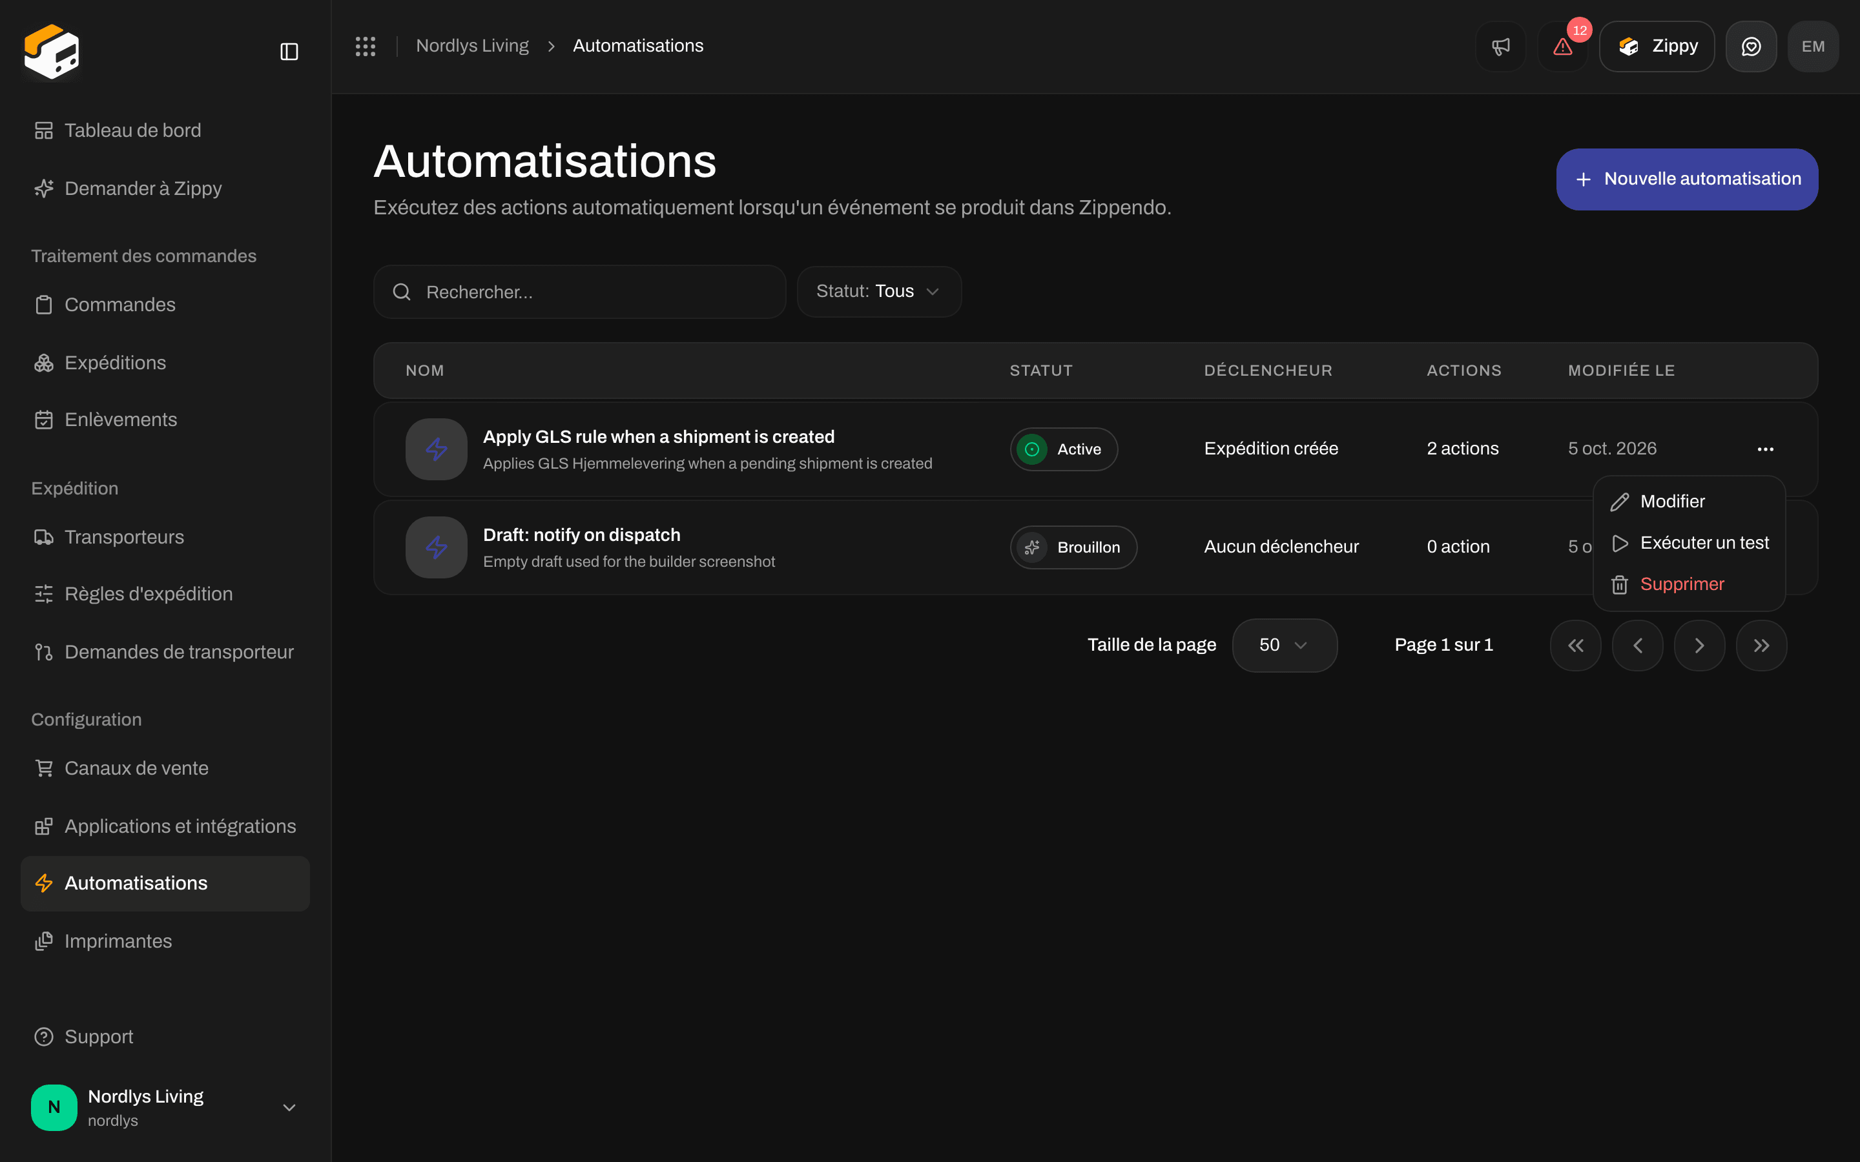This screenshot has width=1860, height=1162.
Task: Go to Expéditions
Action: [x=165, y=363]
